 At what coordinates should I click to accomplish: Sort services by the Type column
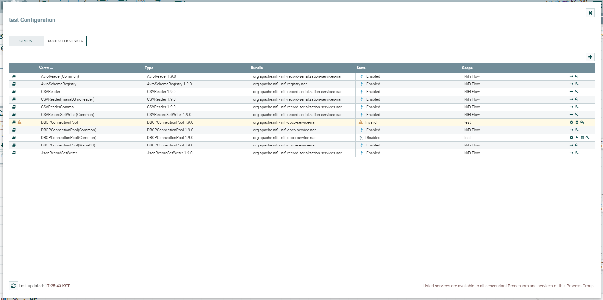click(149, 68)
